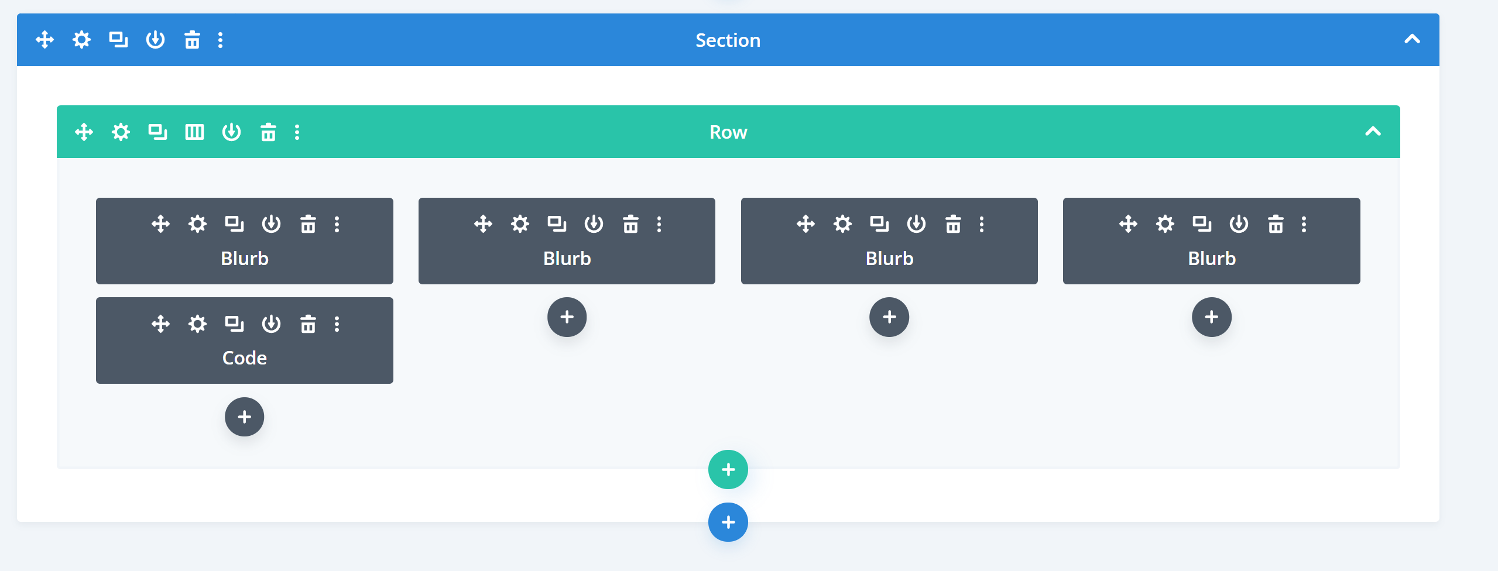Viewport: 1498px width, 571px height.
Task: Delete the Section with trash icon
Action: point(192,40)
